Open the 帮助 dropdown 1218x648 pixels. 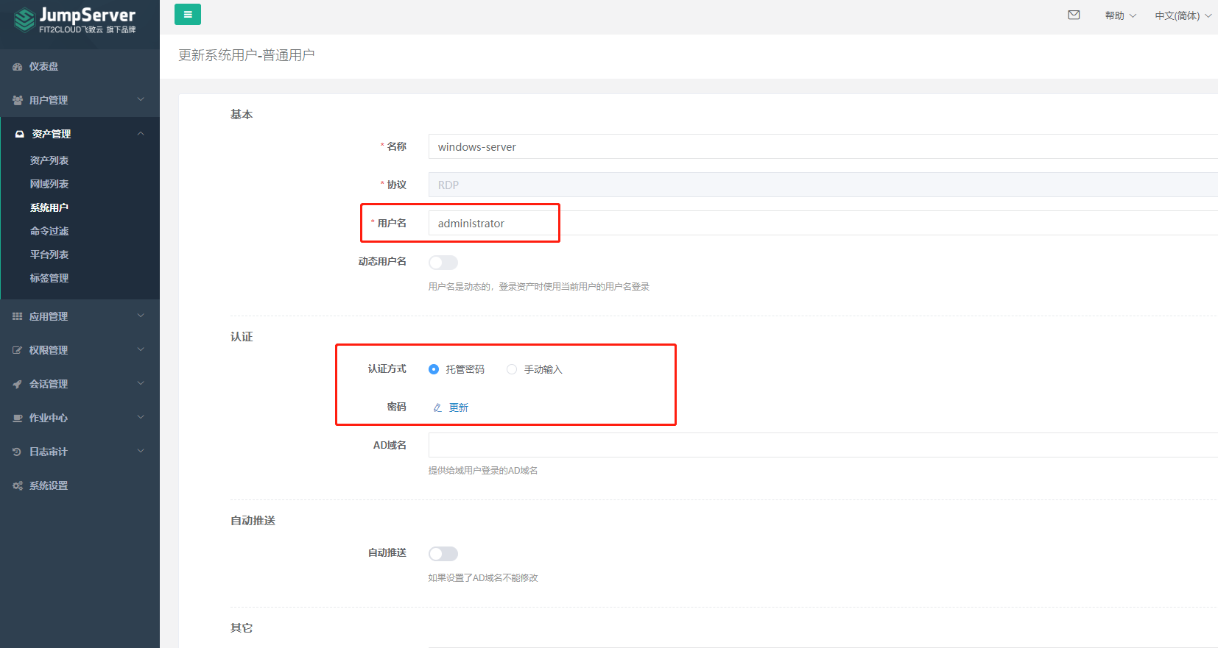[x=1120, y=15]
